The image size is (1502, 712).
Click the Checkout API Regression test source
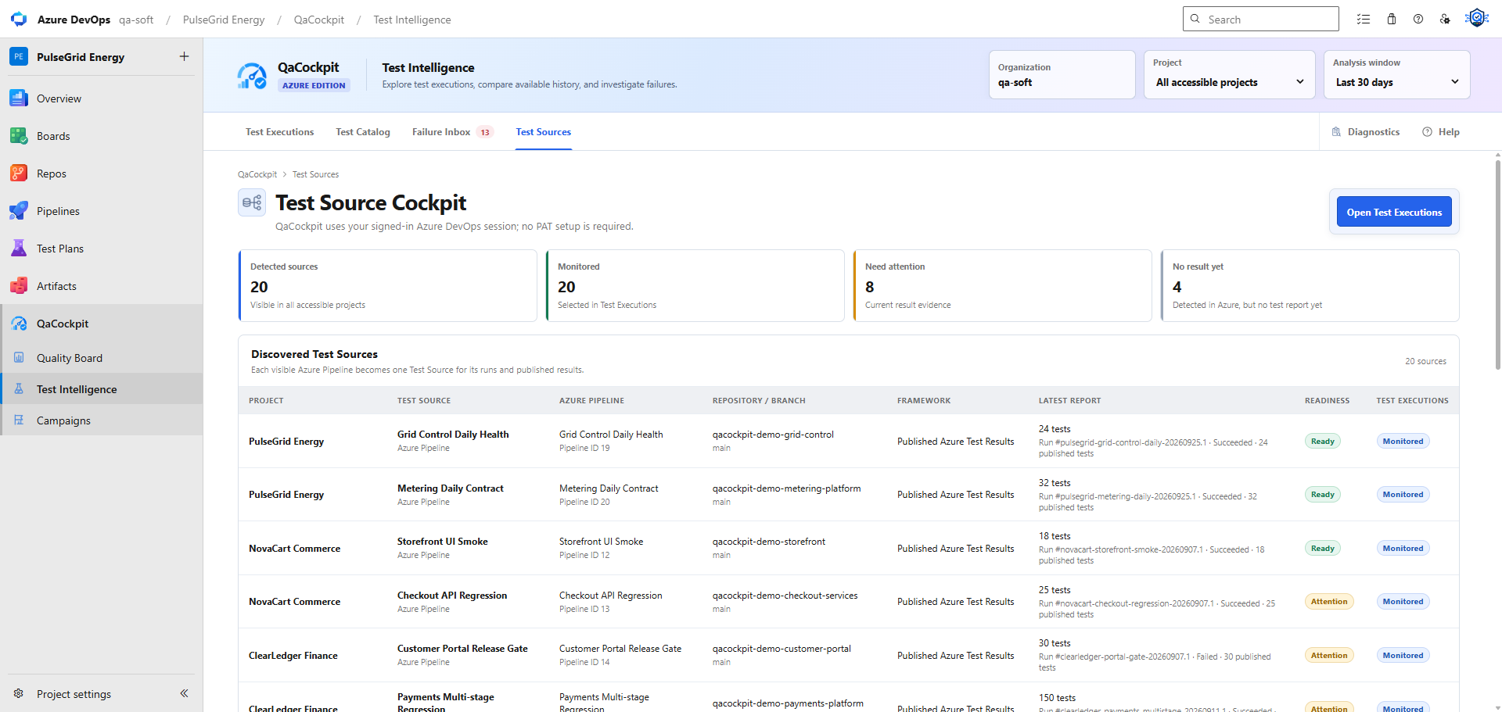pyautogui.click(x=452, y=596)
